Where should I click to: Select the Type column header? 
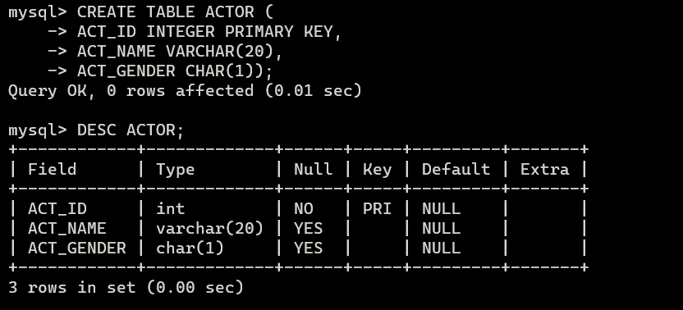(x=176, y=170)
